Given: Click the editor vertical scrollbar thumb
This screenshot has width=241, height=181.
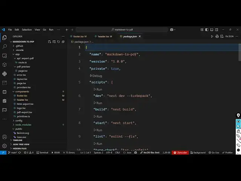Looking at the screenshot, I should tap(239, 53).
